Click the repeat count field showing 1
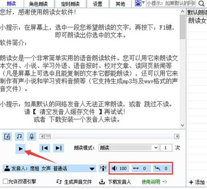The image size is (207, 189). 166,148
